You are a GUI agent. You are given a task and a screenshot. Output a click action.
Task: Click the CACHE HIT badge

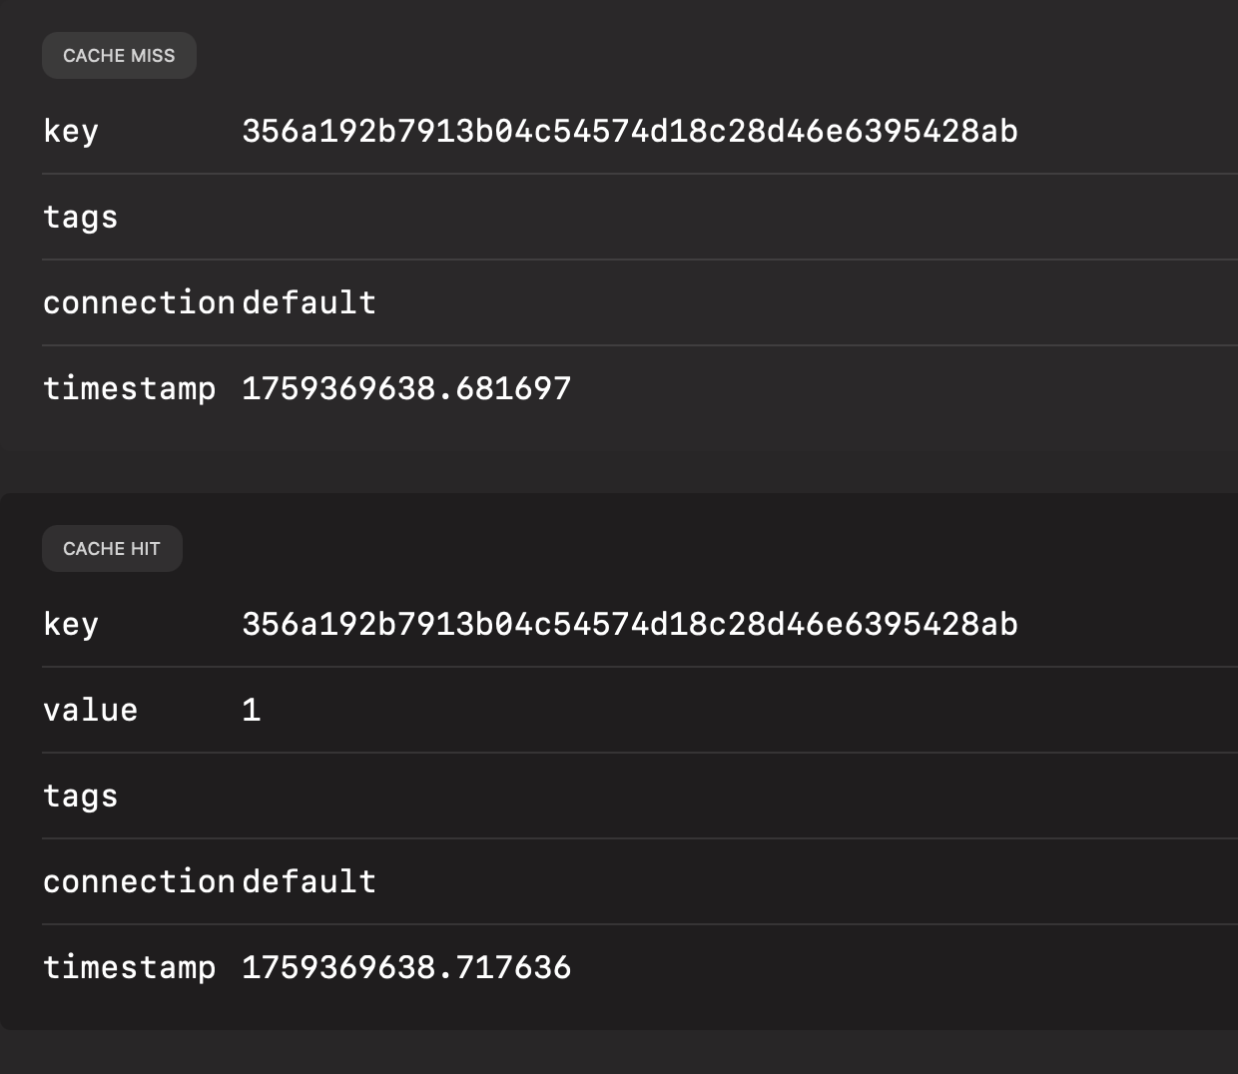(112, 549)
